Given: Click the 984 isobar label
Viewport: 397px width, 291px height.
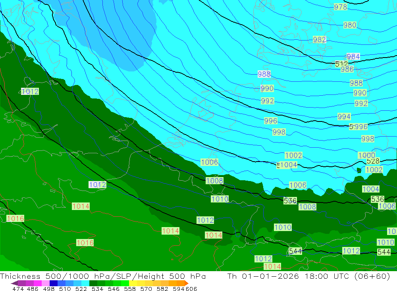Looking at the screenshot, I should pyautogui.click(x=353, y=57).
